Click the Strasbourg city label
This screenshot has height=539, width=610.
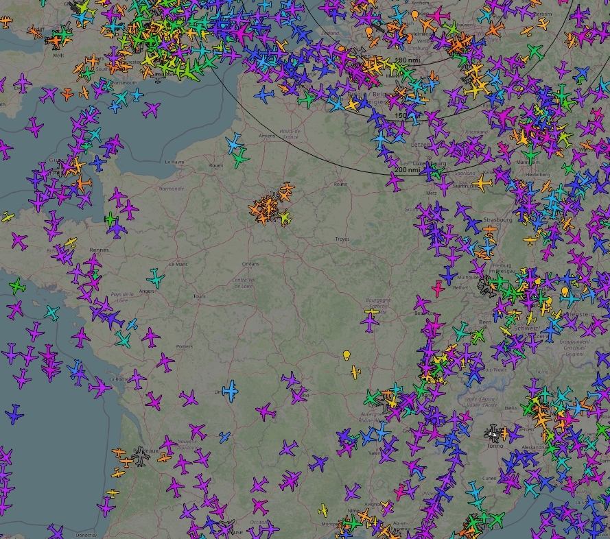coord(498,219)
